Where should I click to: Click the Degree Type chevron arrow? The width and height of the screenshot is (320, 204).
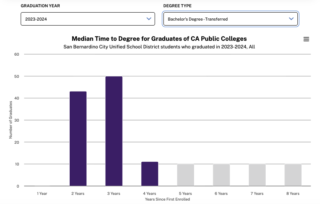[x=291, y=19]
